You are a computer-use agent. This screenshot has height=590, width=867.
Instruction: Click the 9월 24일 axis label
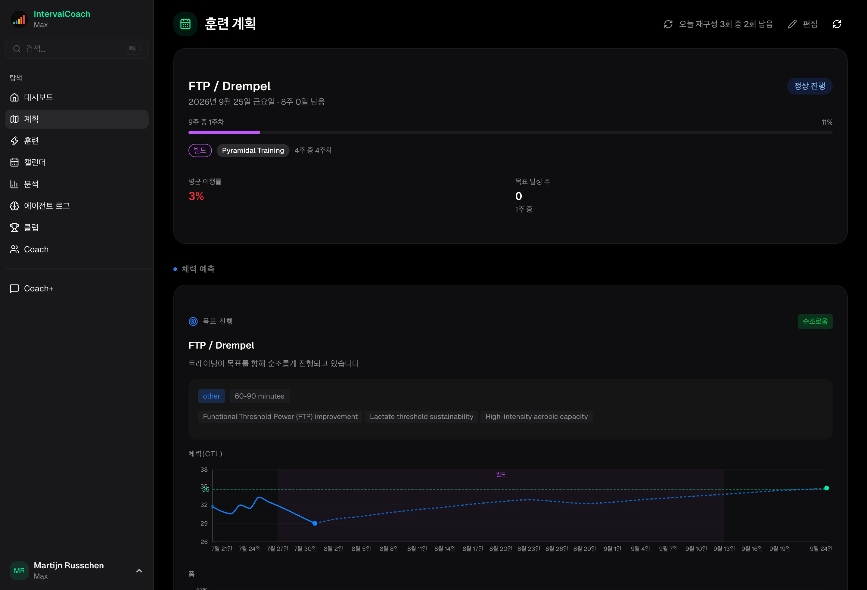click(821, 548)
